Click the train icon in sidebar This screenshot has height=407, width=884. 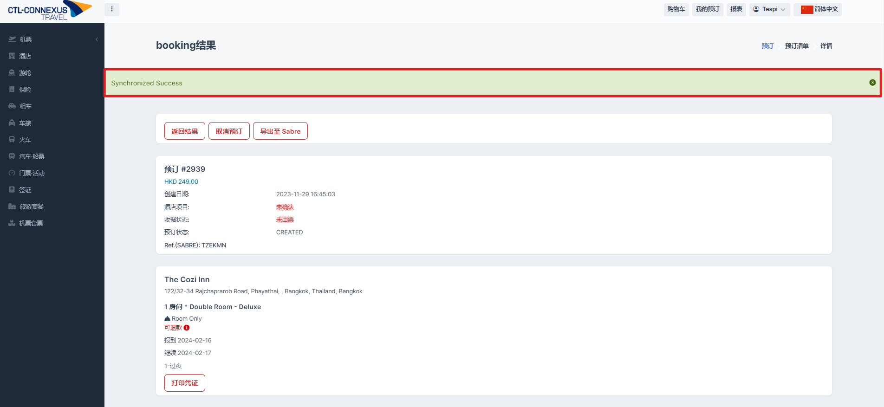12,140
